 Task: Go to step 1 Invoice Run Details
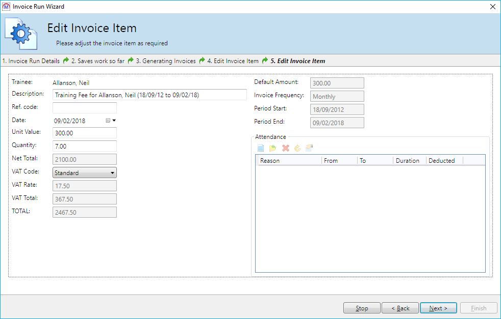[x=31, y=61]
